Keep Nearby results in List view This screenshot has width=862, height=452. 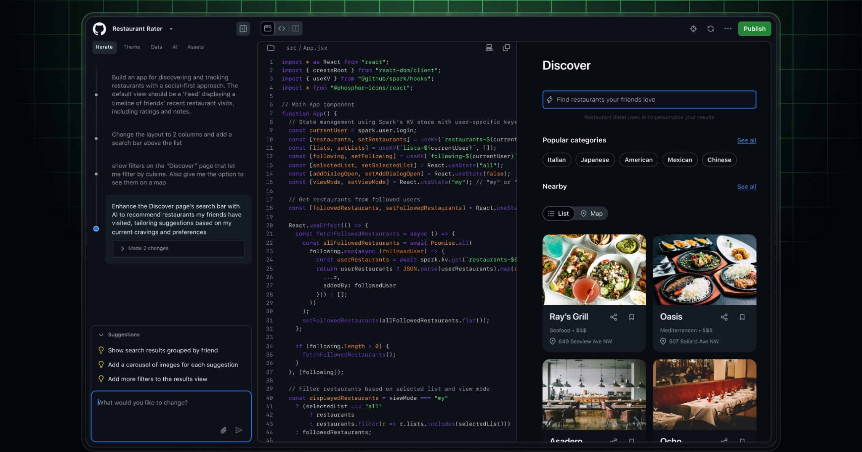click(559, 213)
